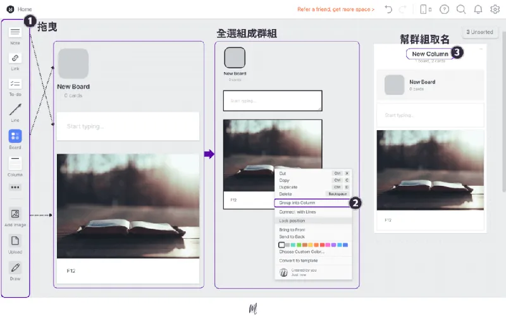This screenshot has height=316, width=506.
Task: Select the book image under 拖曳 heading
Action: [128, 206]
